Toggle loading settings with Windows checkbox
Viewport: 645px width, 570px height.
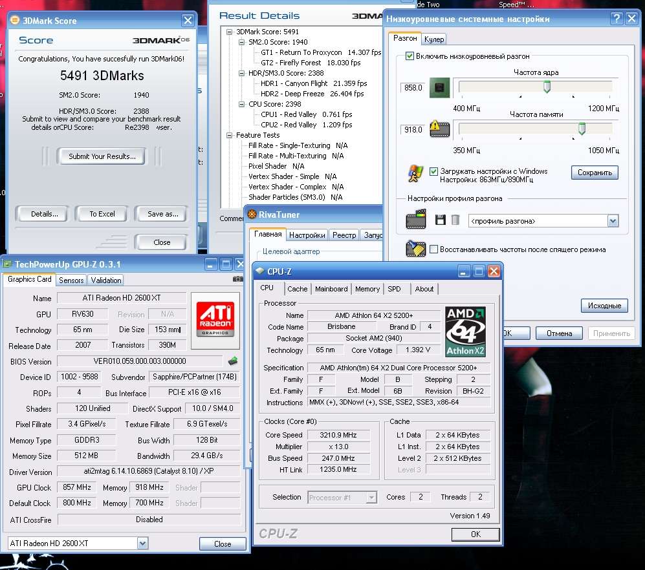pos(433,171)
